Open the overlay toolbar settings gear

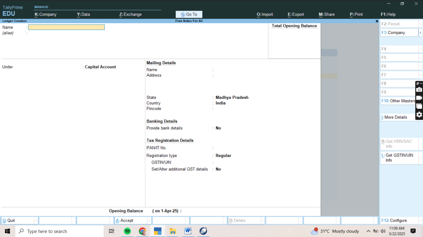click(x=419, y=115)
